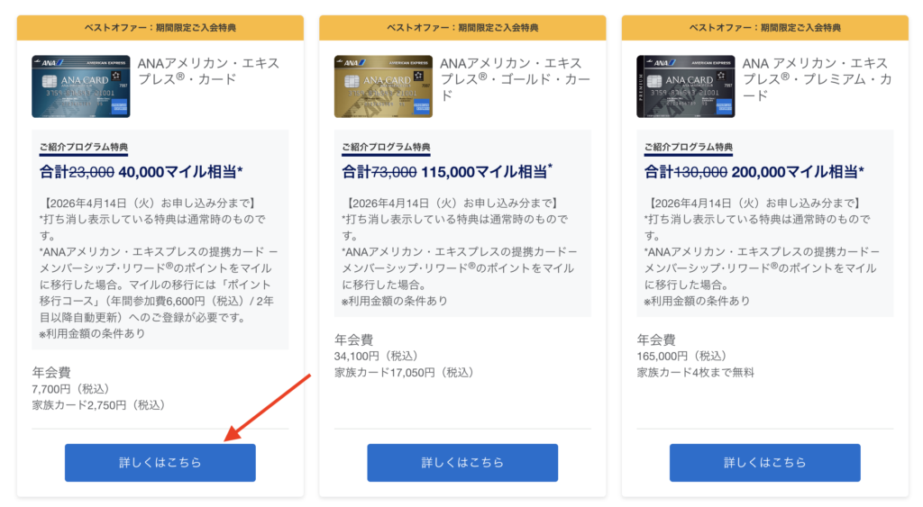Open details for ANA Gold Card
The image size is (923, 507).
pyautogui.click(x=462, y=463)
